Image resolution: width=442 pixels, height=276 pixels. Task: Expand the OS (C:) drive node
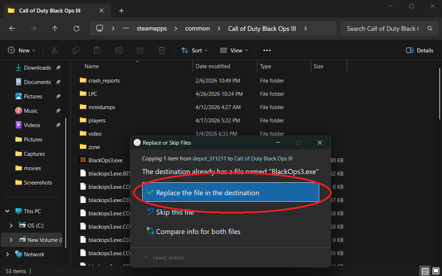(x=11, y=225)
